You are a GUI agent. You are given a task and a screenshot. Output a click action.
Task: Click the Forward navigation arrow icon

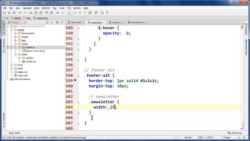62,13
